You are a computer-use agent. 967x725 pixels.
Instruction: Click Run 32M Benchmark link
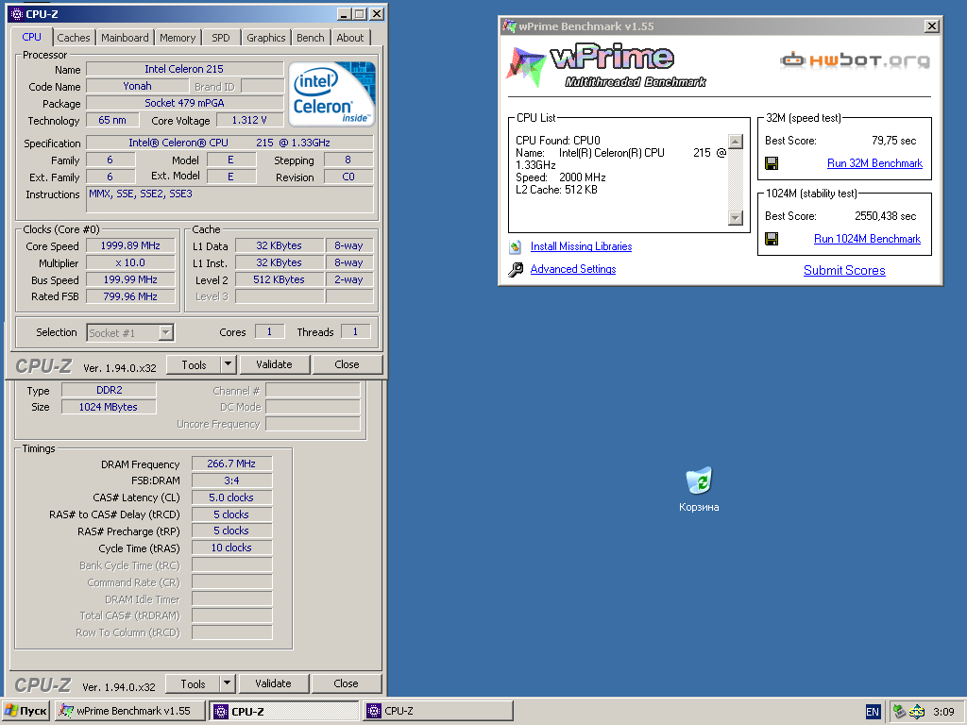pos(874,163)
